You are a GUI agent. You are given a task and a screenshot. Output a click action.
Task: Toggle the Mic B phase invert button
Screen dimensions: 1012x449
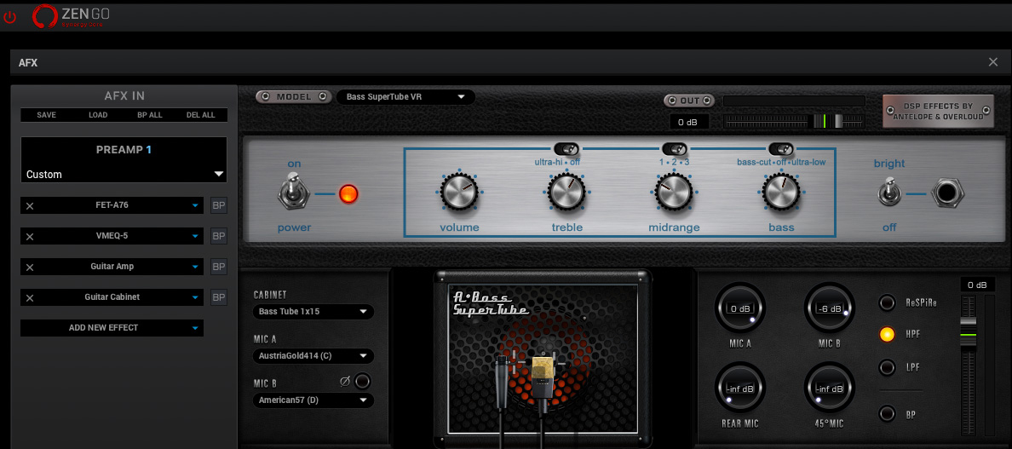point(363,381)
